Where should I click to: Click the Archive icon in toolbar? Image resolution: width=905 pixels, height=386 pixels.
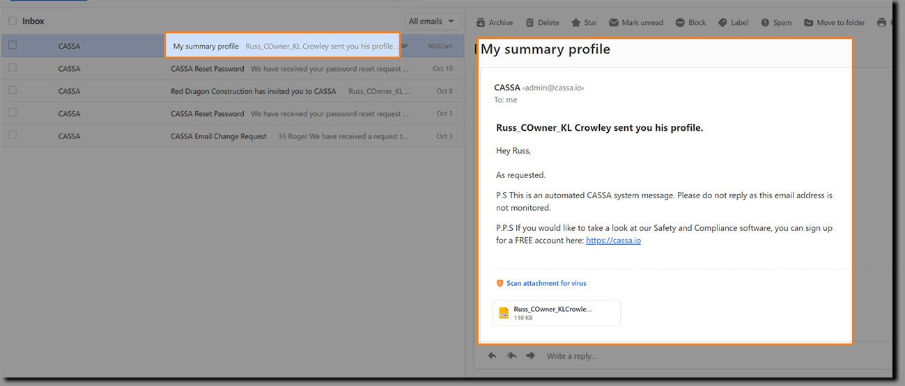coord(495,22)
